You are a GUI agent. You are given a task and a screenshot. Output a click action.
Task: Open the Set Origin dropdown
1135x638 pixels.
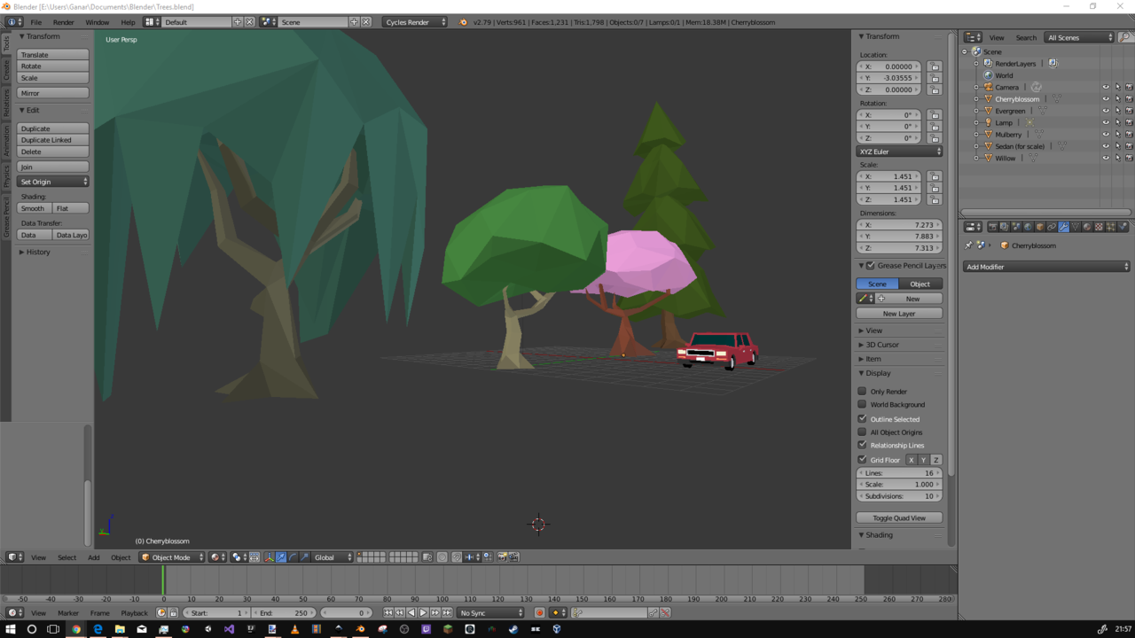pyautogui.click(x=53, y=182)
